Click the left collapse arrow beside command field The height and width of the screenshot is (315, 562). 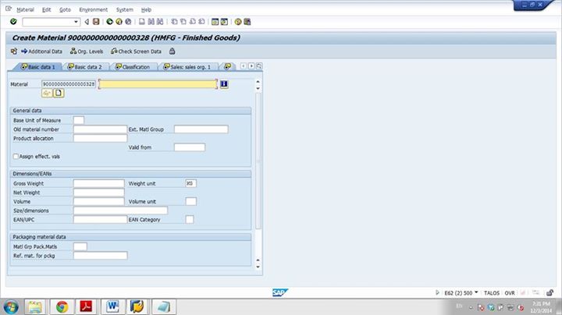click(87, 22)
